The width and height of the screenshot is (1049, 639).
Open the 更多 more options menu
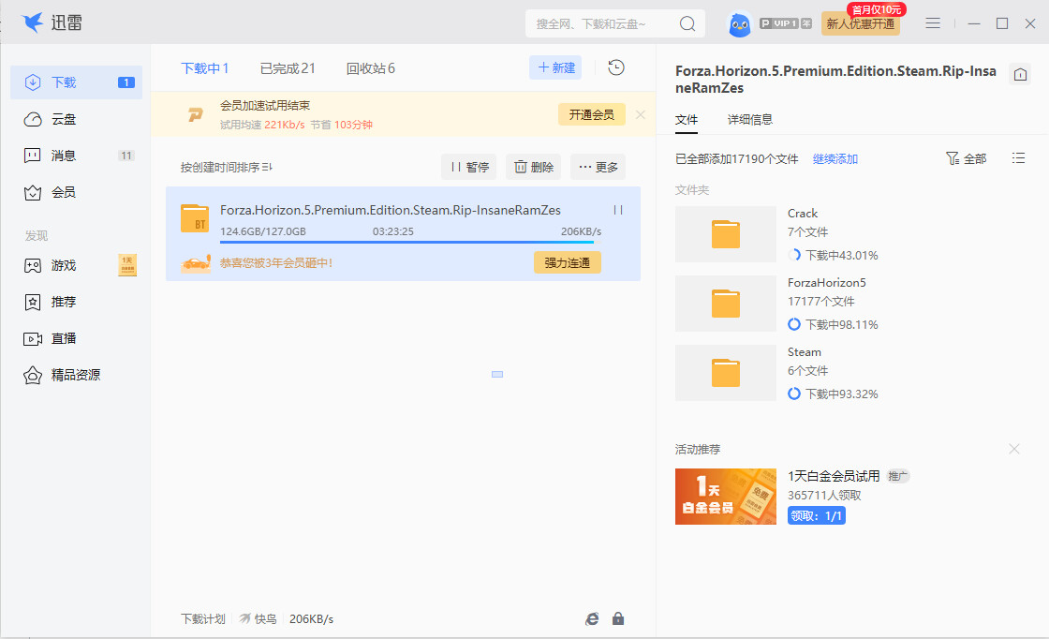[598, 167]
